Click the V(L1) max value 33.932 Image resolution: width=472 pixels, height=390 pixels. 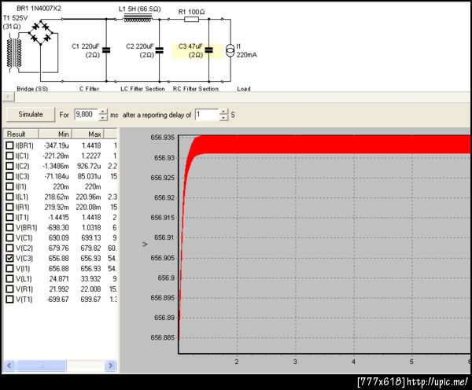pos(90,278)
